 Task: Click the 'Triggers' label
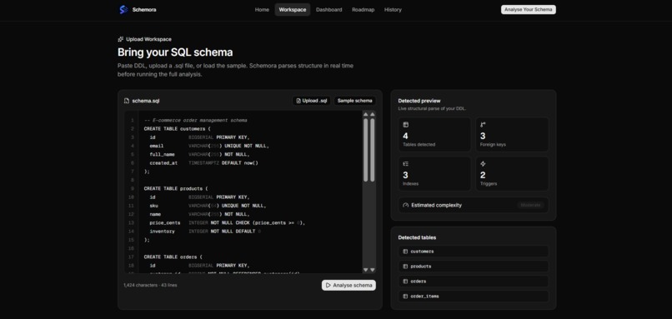pyautogui.click(x=489, y=184)
